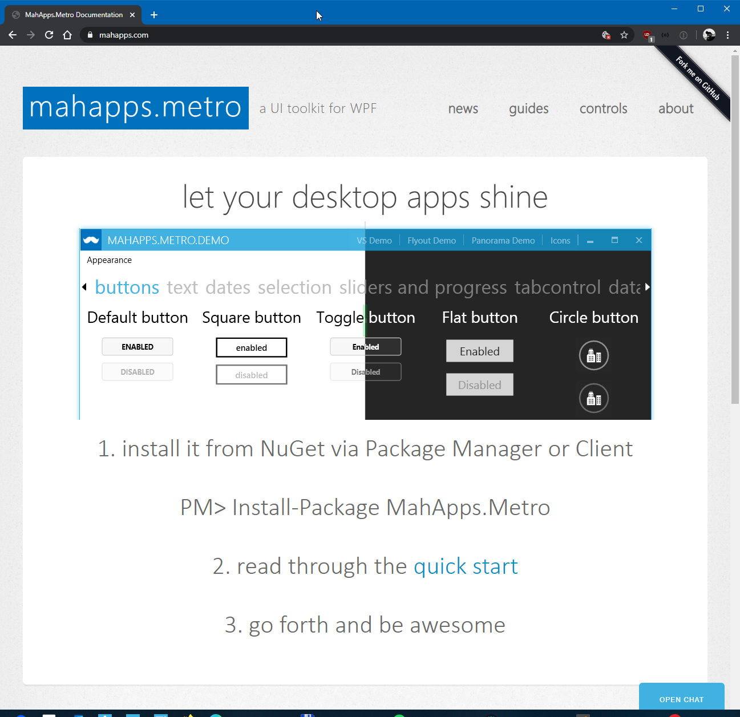Open a new browser tab

tap(154, 15)
